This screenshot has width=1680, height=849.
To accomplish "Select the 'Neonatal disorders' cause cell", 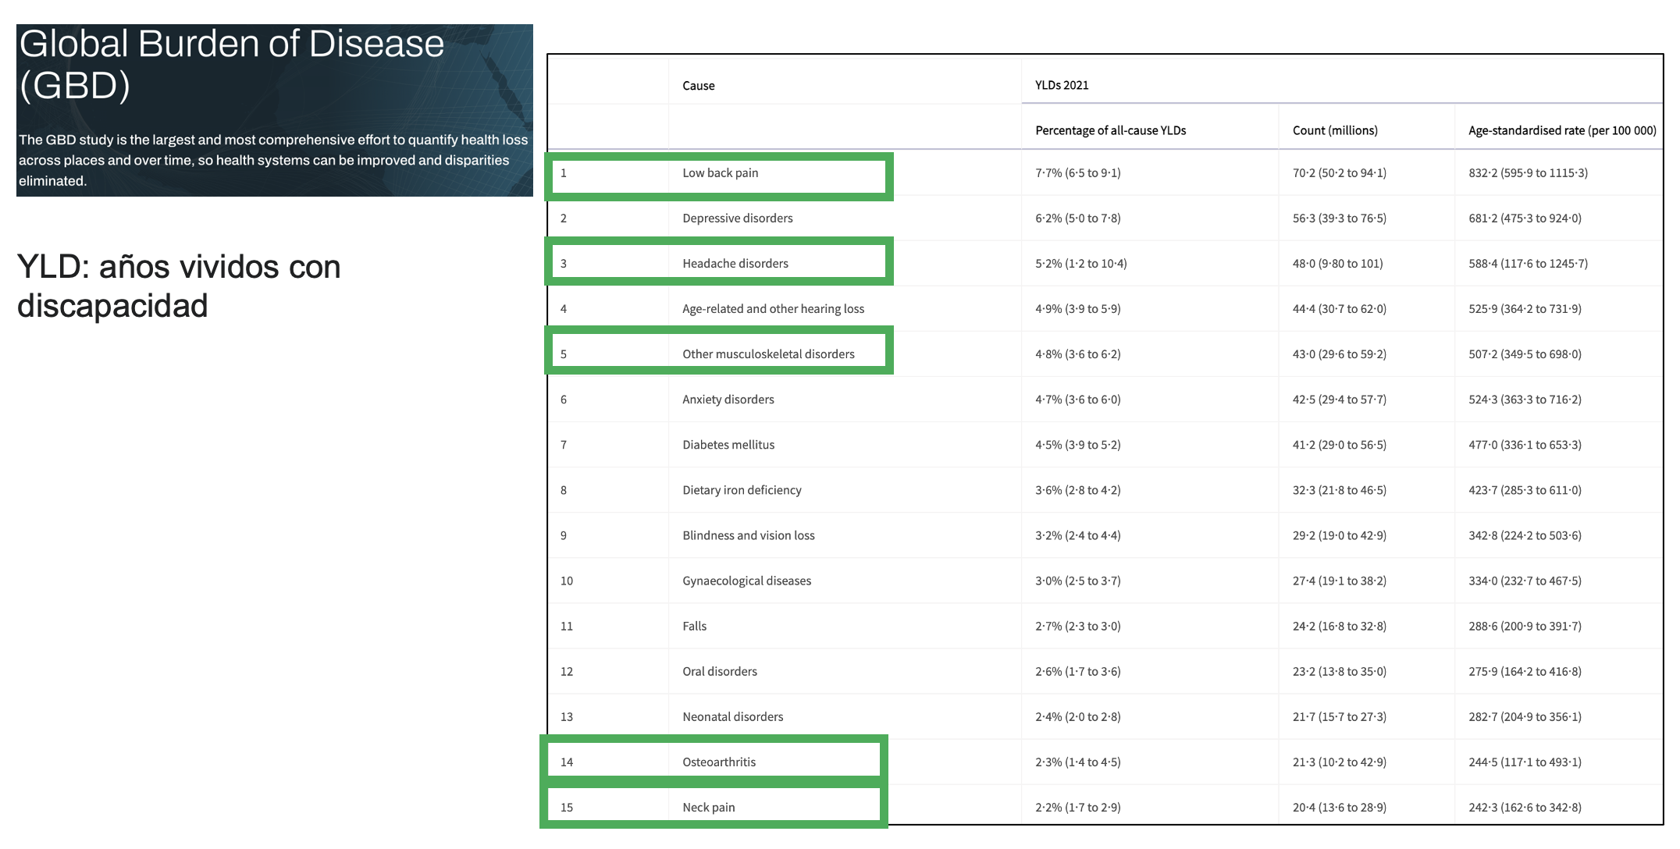I will (732, 716).
